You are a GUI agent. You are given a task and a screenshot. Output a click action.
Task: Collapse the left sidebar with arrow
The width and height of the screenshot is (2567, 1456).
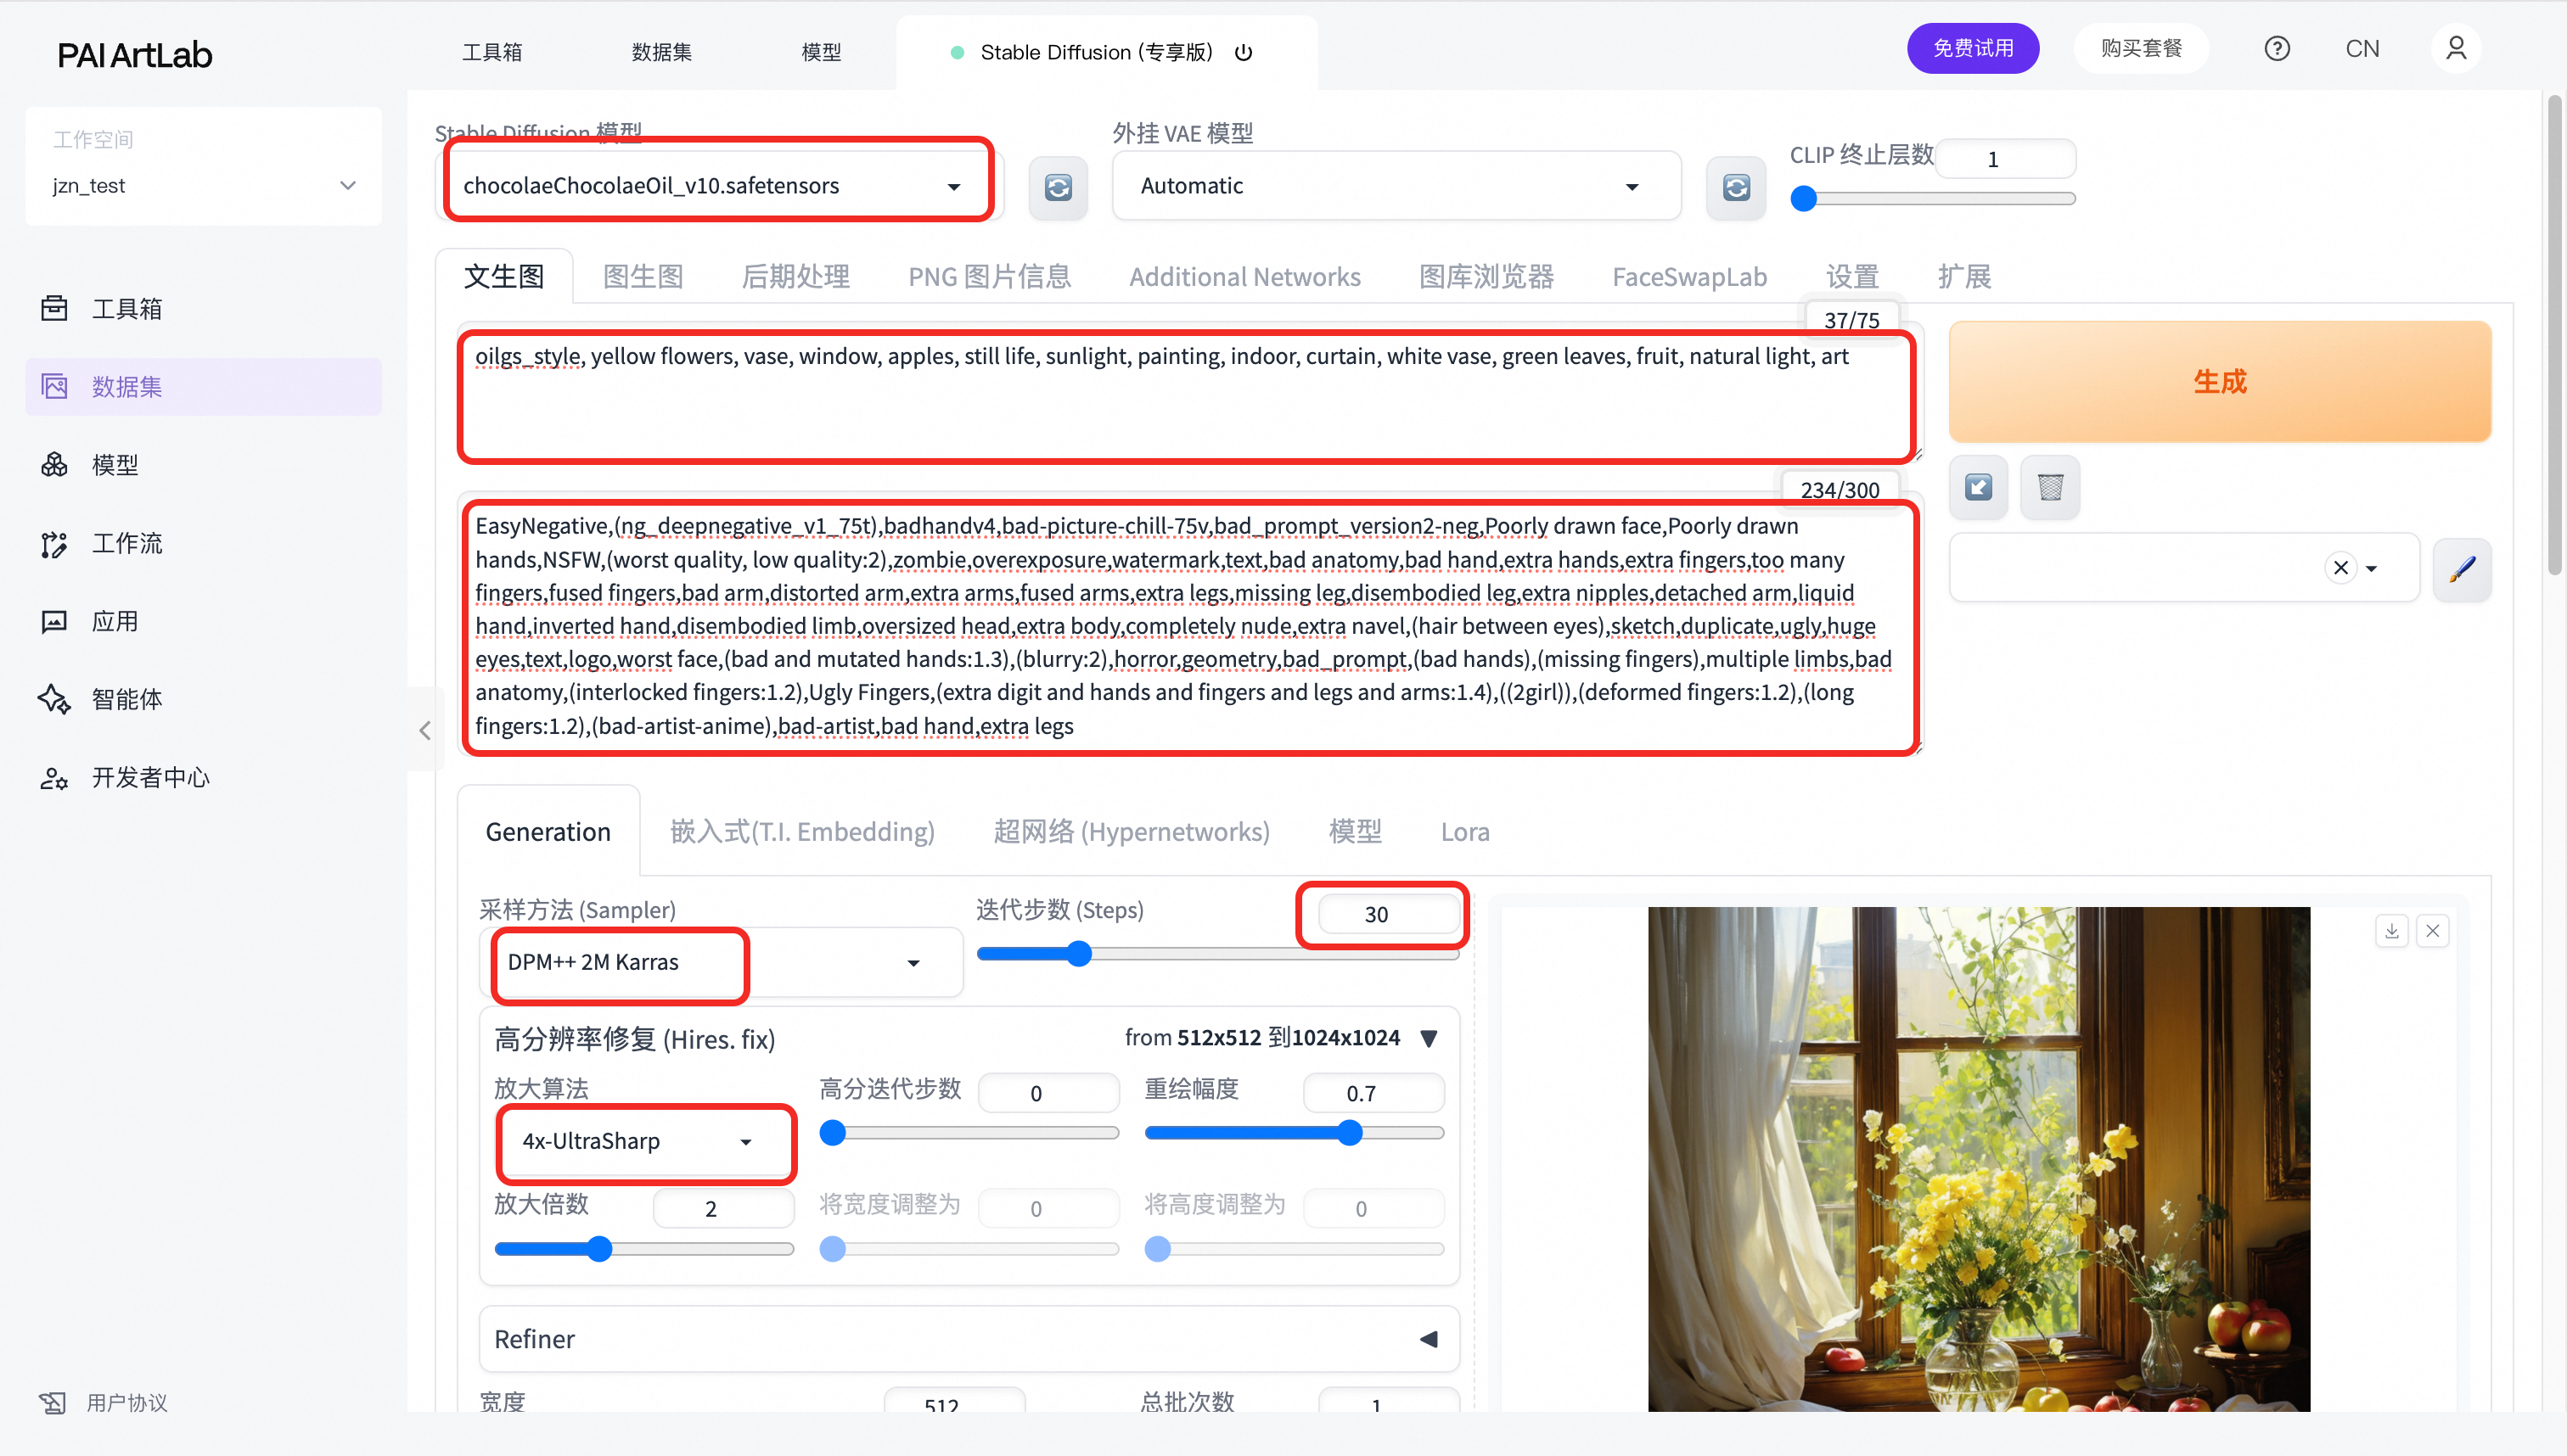pyautogui.click(x=425, y=730)
